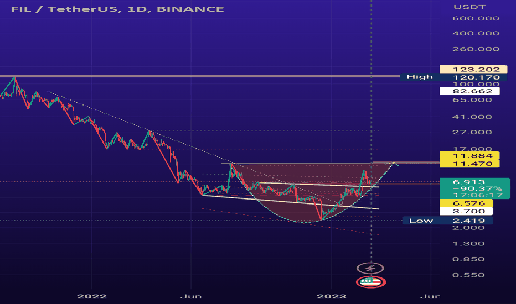Click the 0.550 price axis value

(x=468, y=275)
